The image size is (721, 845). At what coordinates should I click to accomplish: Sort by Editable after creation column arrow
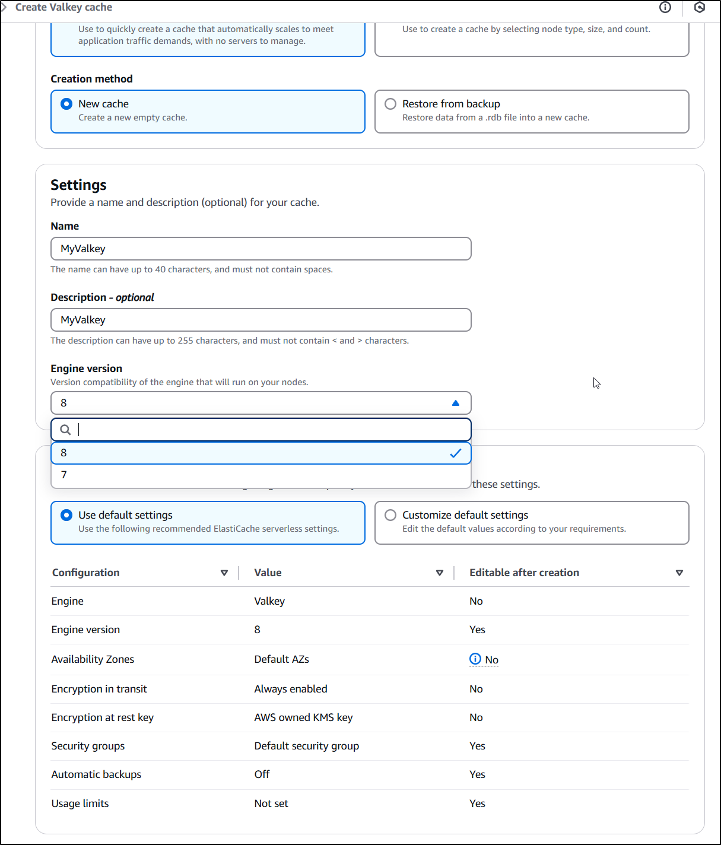679,573
